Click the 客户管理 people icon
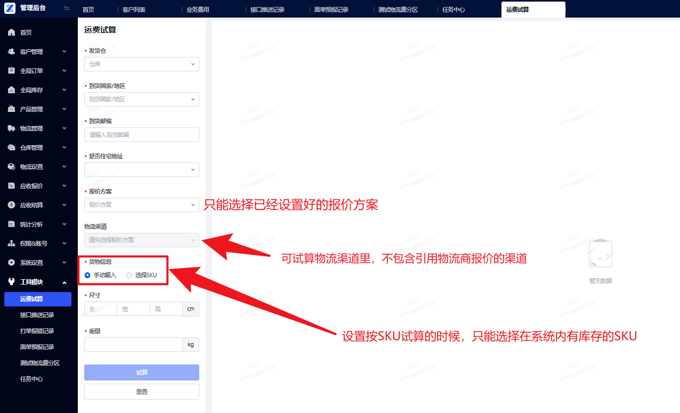The width and height of the screenshot is (680, 413). 11,52
